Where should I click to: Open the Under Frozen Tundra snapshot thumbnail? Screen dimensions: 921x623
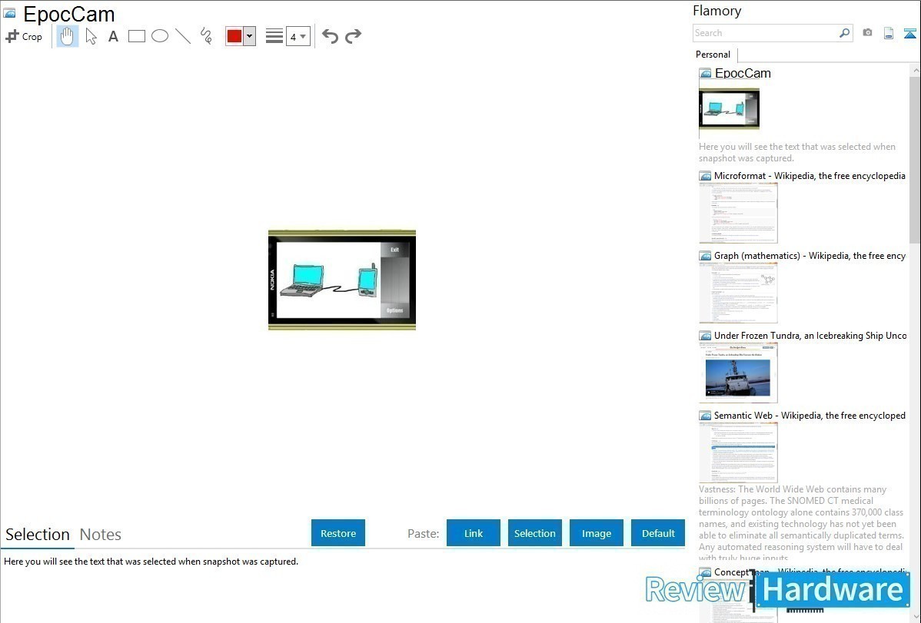[738, 373]
